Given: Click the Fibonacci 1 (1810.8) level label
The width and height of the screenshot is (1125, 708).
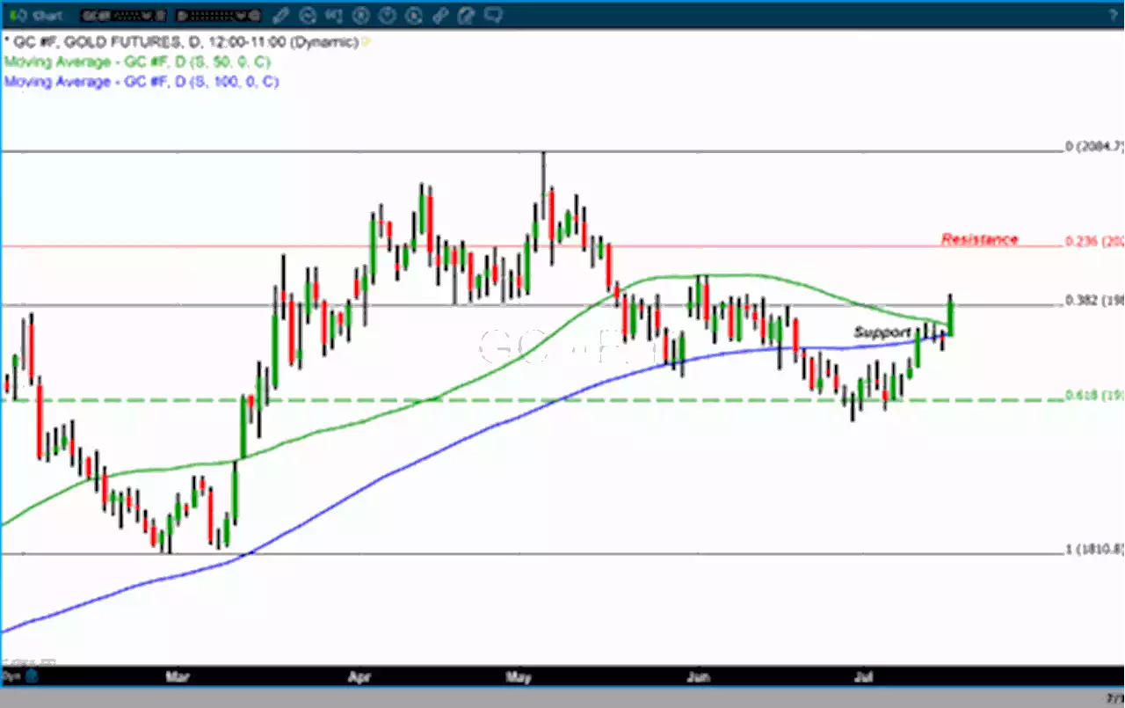Looking at the screenshot, I should tap(1094, 549).
